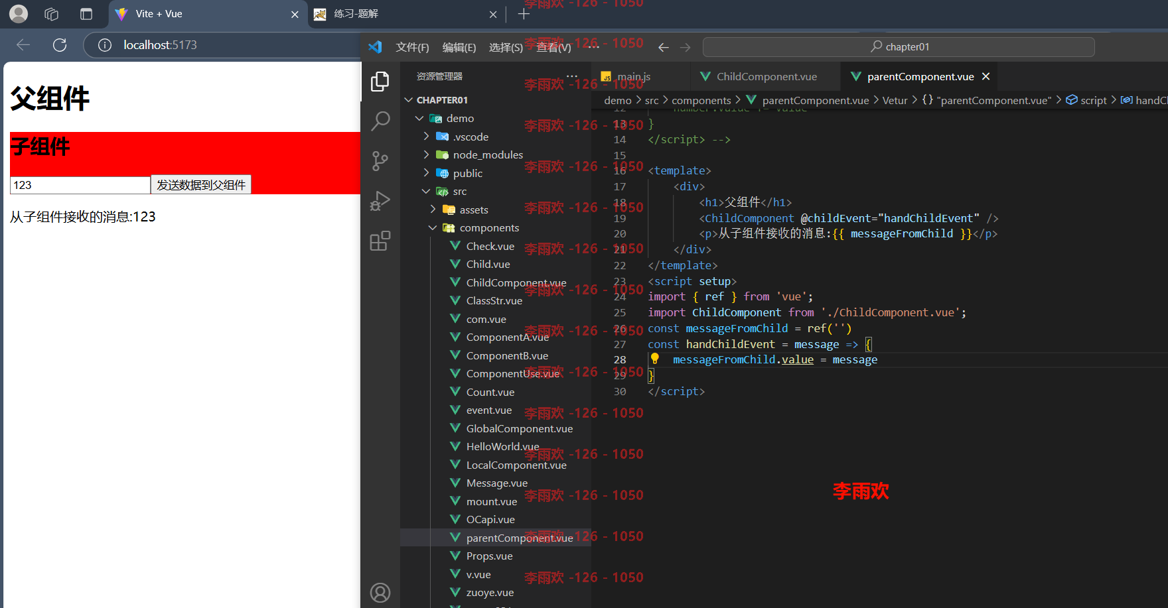
Task: Collapse the src folder
Action: (426, 191)
